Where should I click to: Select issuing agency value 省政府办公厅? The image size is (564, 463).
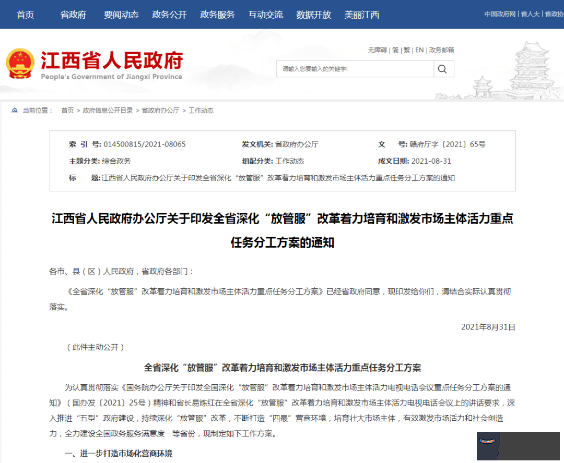[x=297, y=144]
